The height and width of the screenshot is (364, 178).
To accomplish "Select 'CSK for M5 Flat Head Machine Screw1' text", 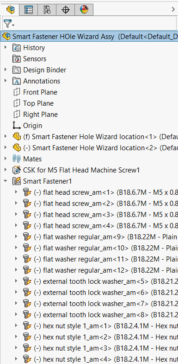I will (x=81, y=170).
